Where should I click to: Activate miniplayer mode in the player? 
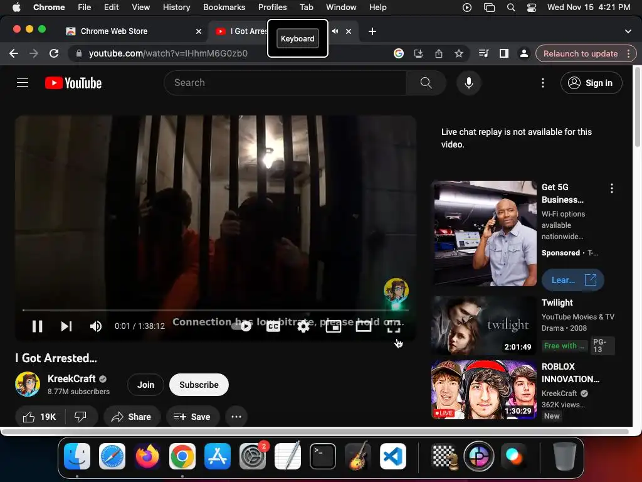click(334, 326)
